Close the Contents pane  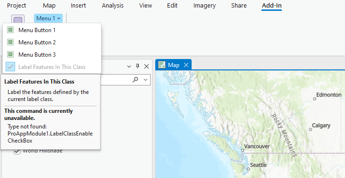click(x=146, y=67)
